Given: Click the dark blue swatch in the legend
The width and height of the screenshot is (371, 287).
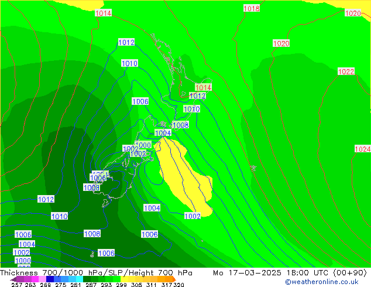Looking at the screenshot, I should (50, 279).
